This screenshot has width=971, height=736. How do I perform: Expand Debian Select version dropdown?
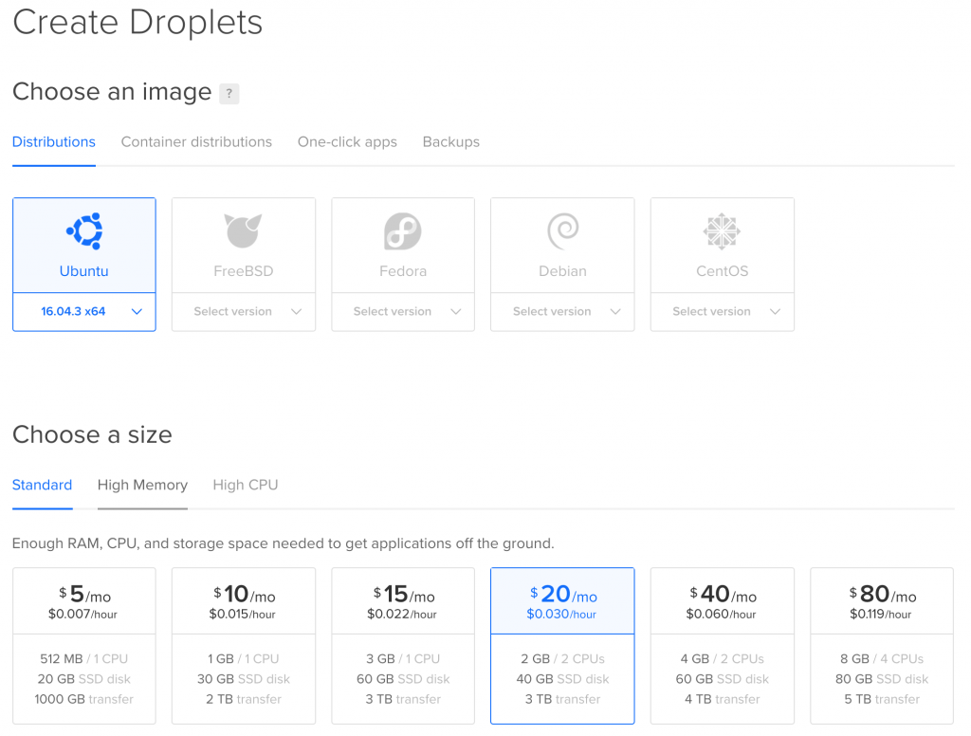pyautogui.click(x=562, y=311)
